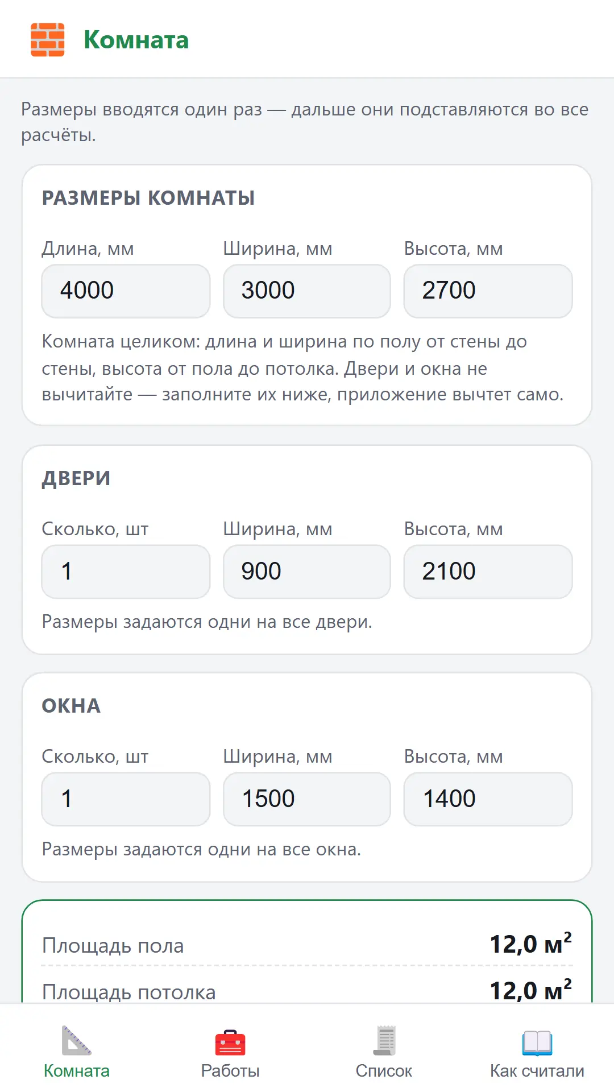Screen dimensions: 614x1092
Task: Open the Как считали tab label
Action: click(x=537, y=1071)
